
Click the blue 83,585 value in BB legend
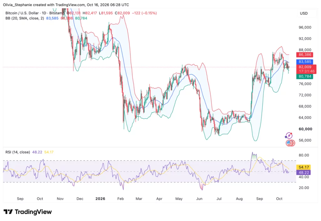(52, 18)
